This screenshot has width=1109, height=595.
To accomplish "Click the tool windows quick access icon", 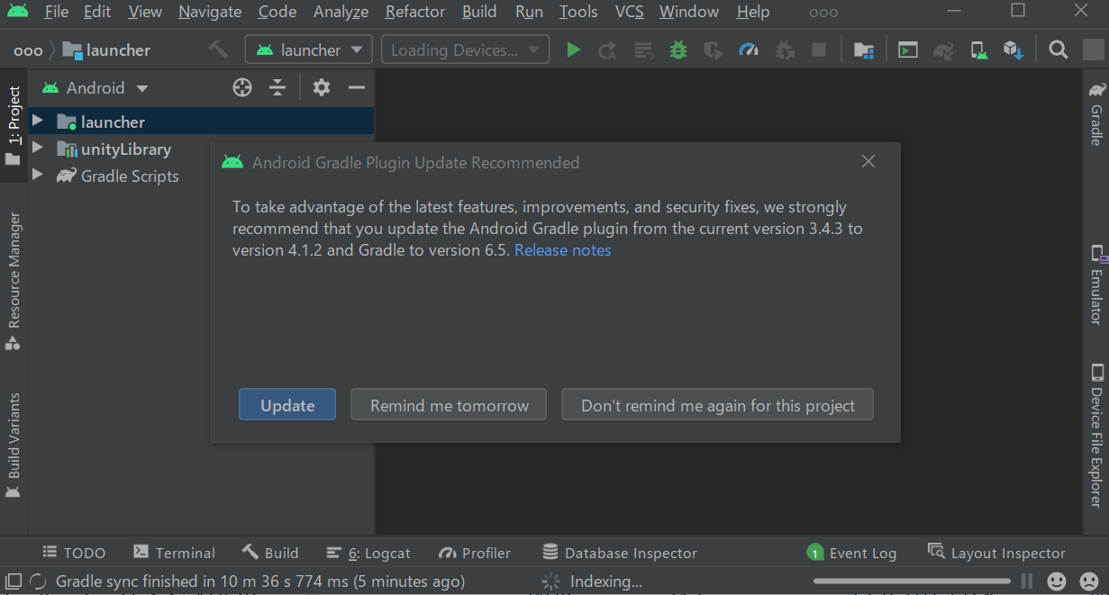I will tap(14, 581).
